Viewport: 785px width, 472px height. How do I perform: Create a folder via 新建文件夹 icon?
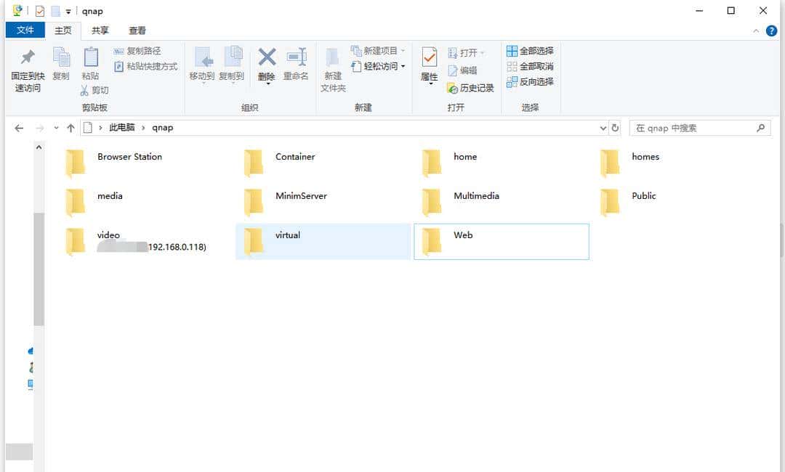(x=332, y=69)
